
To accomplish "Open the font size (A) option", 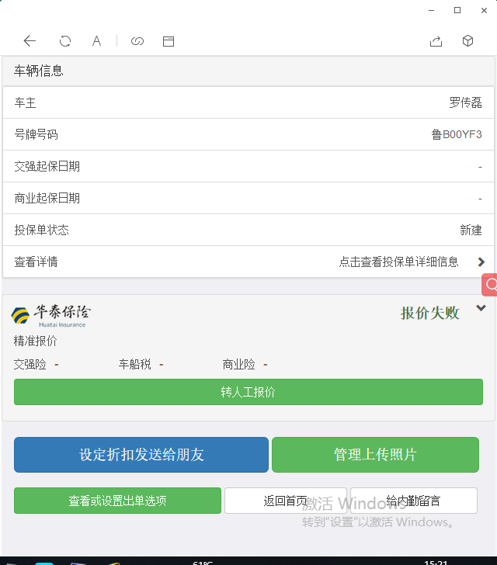I will point(96,41).
